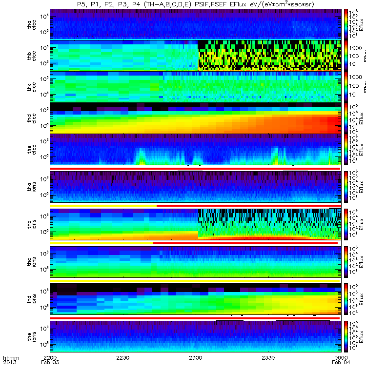
Task: Select the 'tha elec' panel label
Action: coord(31,25)
